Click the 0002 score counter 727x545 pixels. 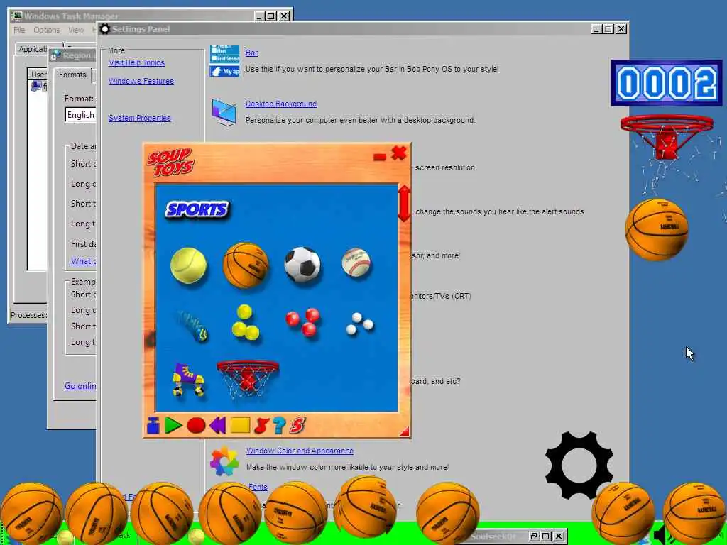(666, 84)
